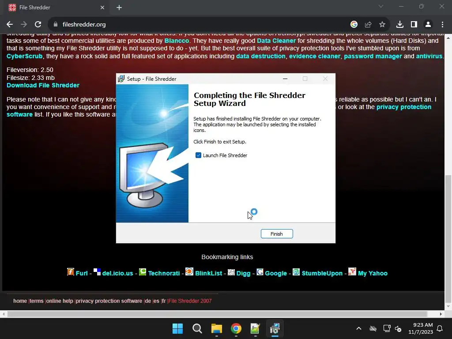Click the BlinkList bookmarking link
Screen dimensions: 452x339
click(208, 273)
